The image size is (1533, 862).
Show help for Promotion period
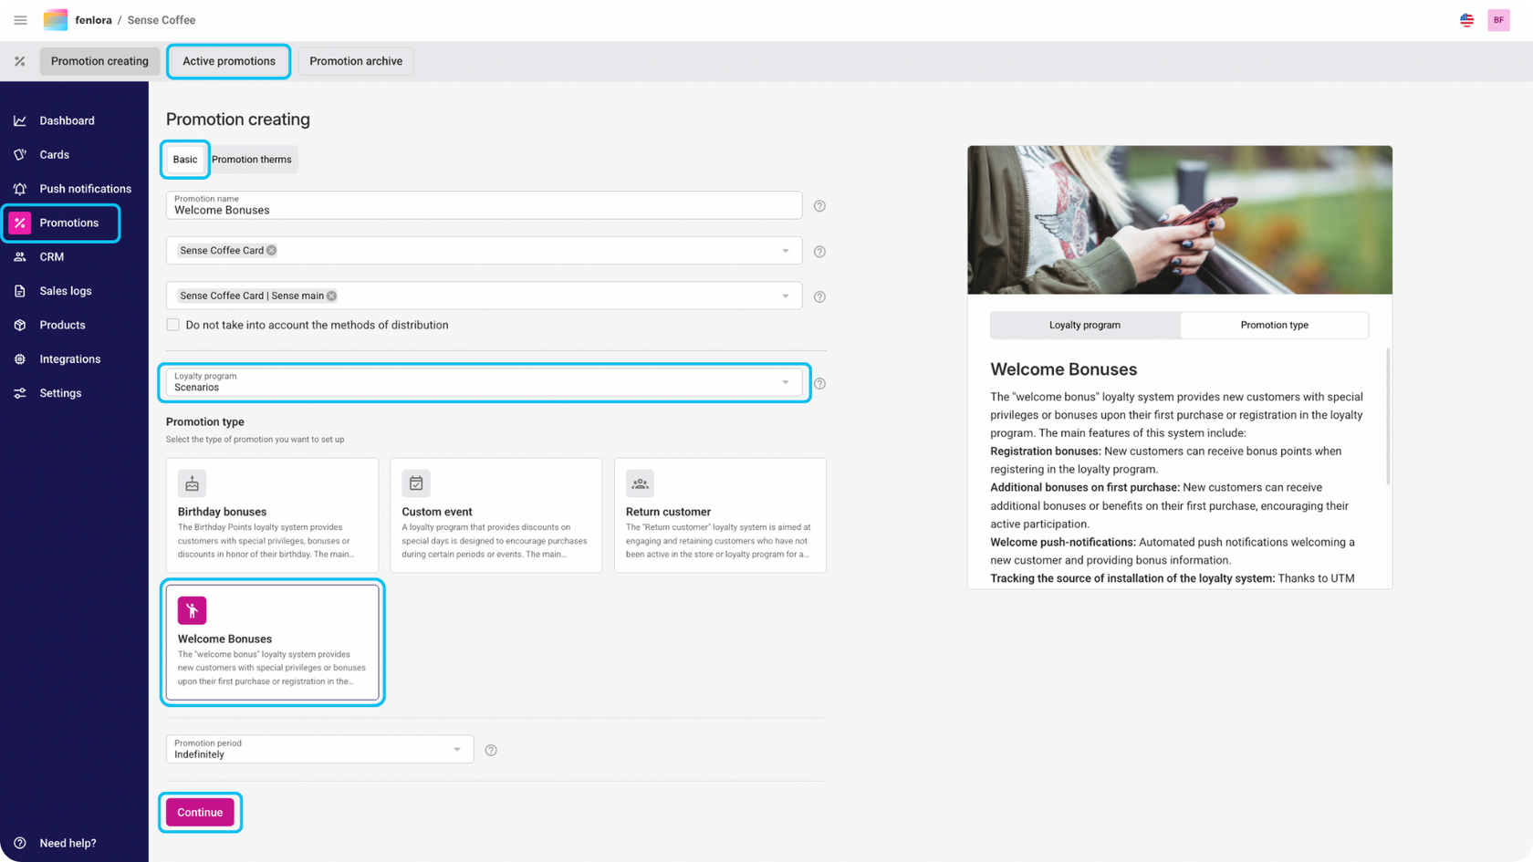pos(491,751)
